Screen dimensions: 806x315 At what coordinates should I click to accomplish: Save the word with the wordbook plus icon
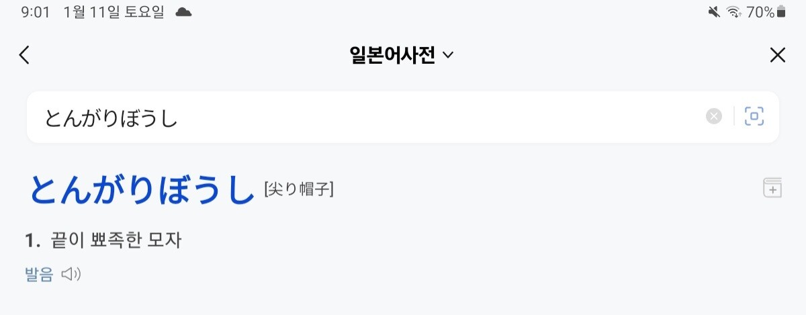[x=772, y=188]
